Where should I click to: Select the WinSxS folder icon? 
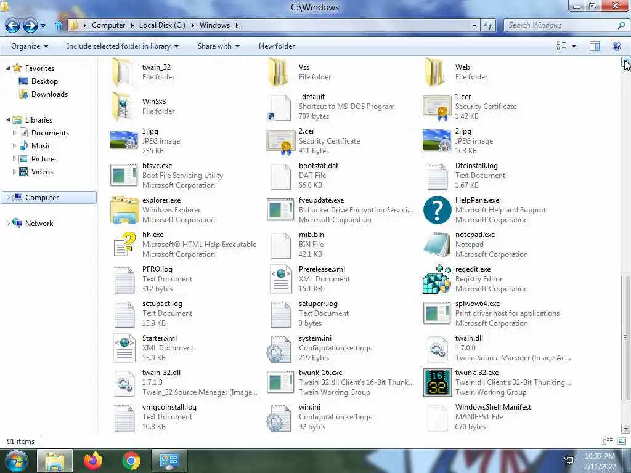coord(123,107)
